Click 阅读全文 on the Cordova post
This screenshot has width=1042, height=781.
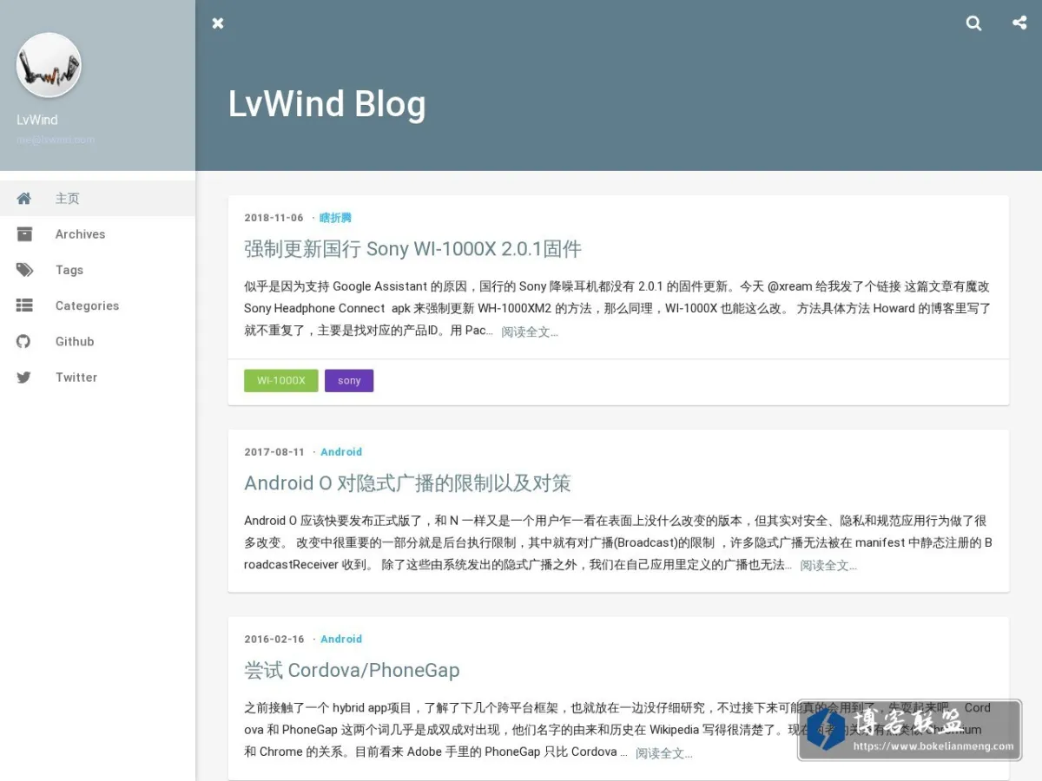coord(664,753)
